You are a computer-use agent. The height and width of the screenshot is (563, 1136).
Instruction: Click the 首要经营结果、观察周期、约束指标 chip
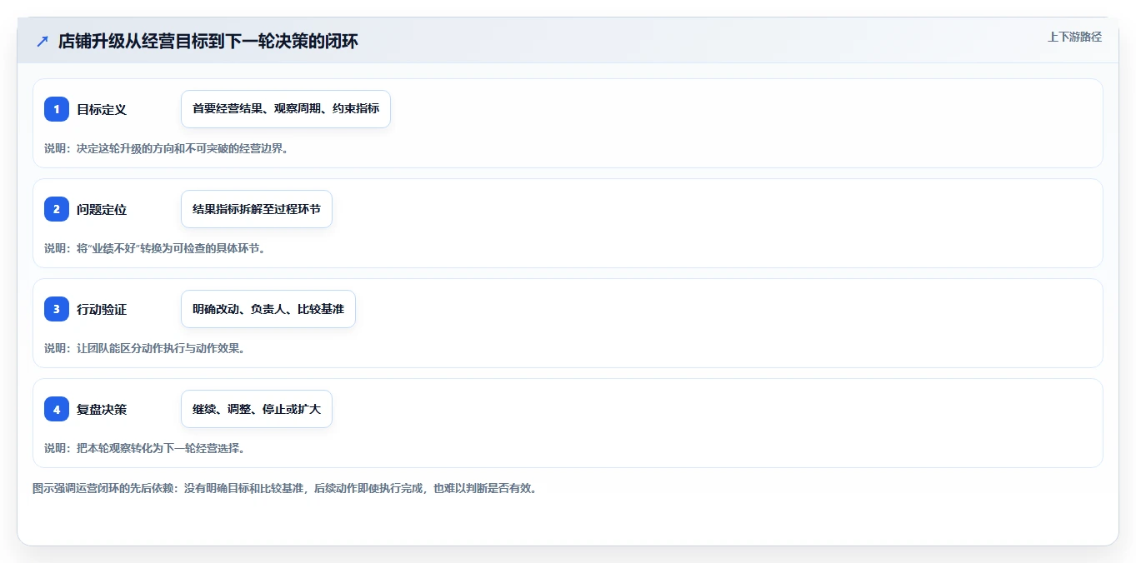pos(286,109)
